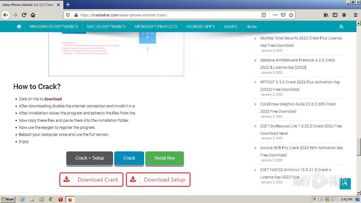This screenshot has width=361, height=203.
Task: Show tracking protection shield info
Action: coord(68,15)
